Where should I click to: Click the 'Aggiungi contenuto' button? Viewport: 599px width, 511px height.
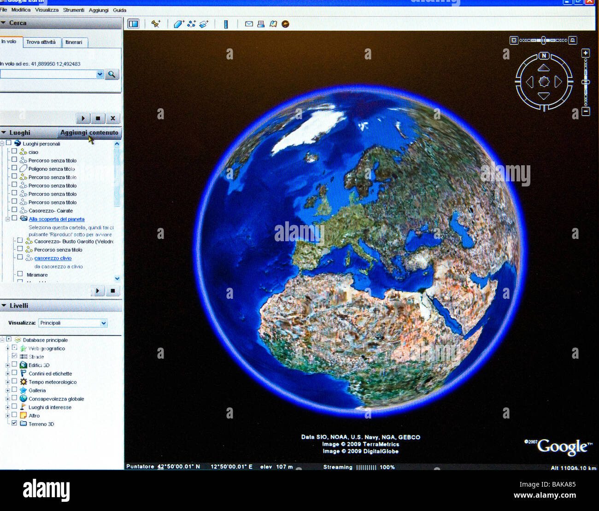[89, 133]
